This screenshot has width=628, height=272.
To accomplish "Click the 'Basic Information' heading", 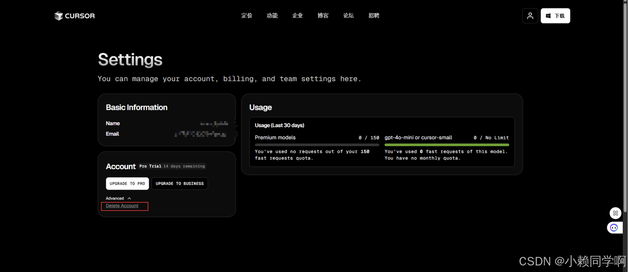I will (137, 107).
